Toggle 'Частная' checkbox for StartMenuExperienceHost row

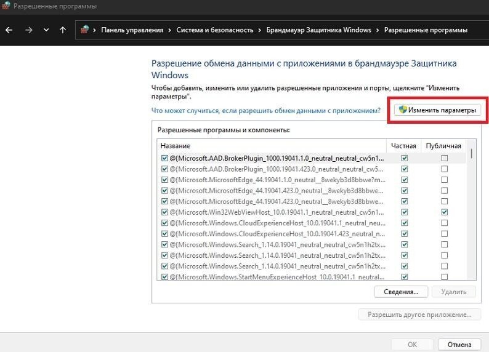(405, 277)
